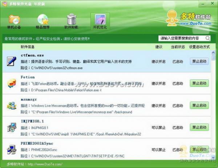This screenshot has height=168, width=218.
Task: Click the PHIME2002ASync computer icon
Action: 12,150
